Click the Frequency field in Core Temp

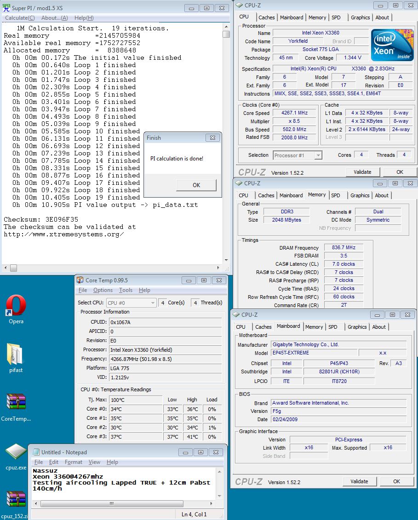click(x=165, y=359)
